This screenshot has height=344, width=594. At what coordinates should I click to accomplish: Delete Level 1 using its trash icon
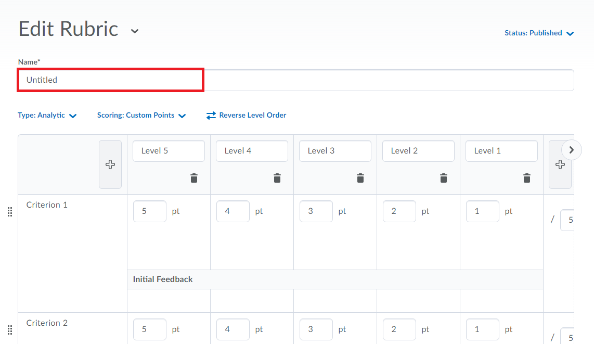coord(527,178)
